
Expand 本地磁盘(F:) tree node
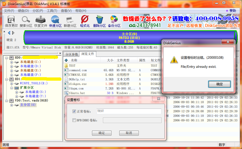(x=11, y=75)
